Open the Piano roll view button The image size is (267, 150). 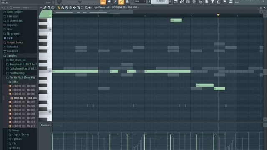pyautogui.click(x=182, y=2)
